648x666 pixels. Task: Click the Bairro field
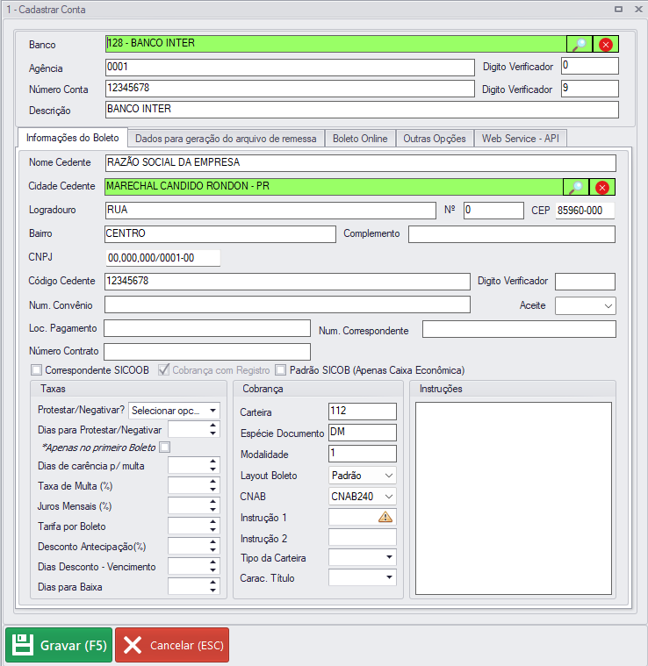point(220,234)
